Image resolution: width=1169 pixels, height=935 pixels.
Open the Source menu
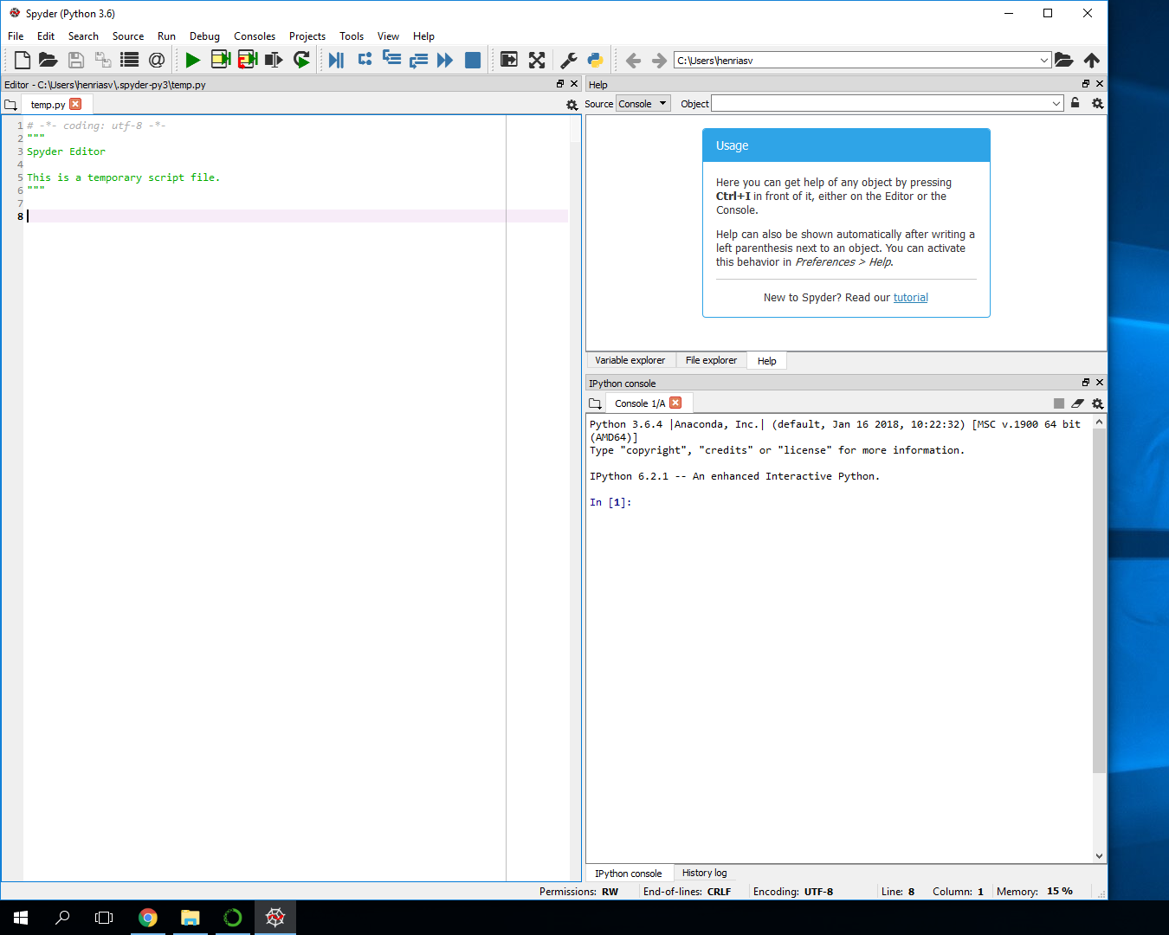(x=128, y=36)
